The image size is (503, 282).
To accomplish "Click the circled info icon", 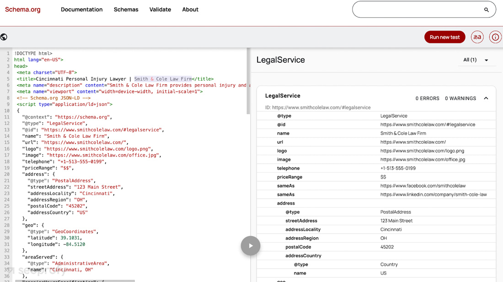I will coord(495,37).
